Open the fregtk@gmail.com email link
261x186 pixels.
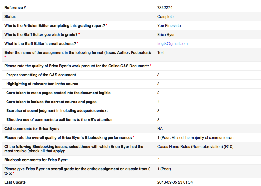(172, 44)
